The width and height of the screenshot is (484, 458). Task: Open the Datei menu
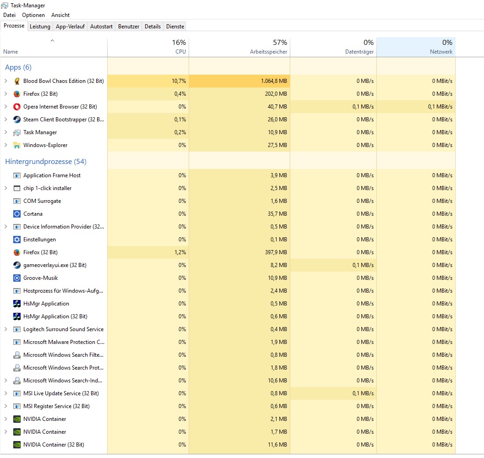click(10, 15)
